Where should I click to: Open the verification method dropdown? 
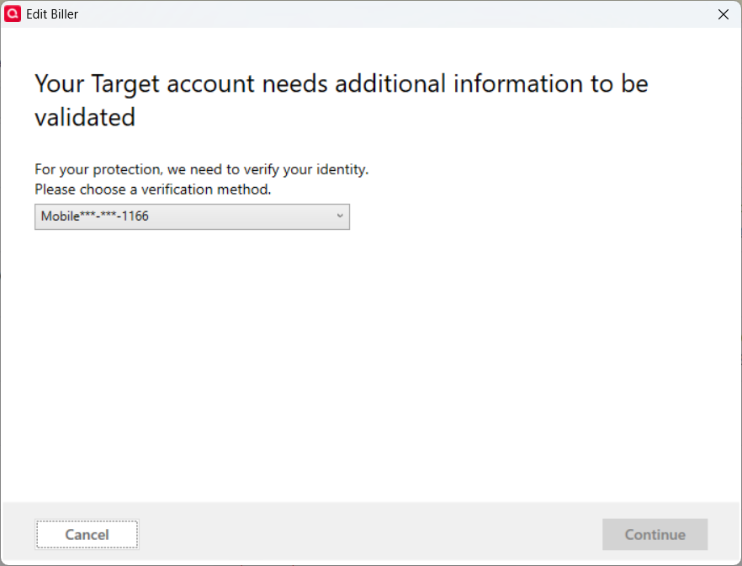point(192,217)
